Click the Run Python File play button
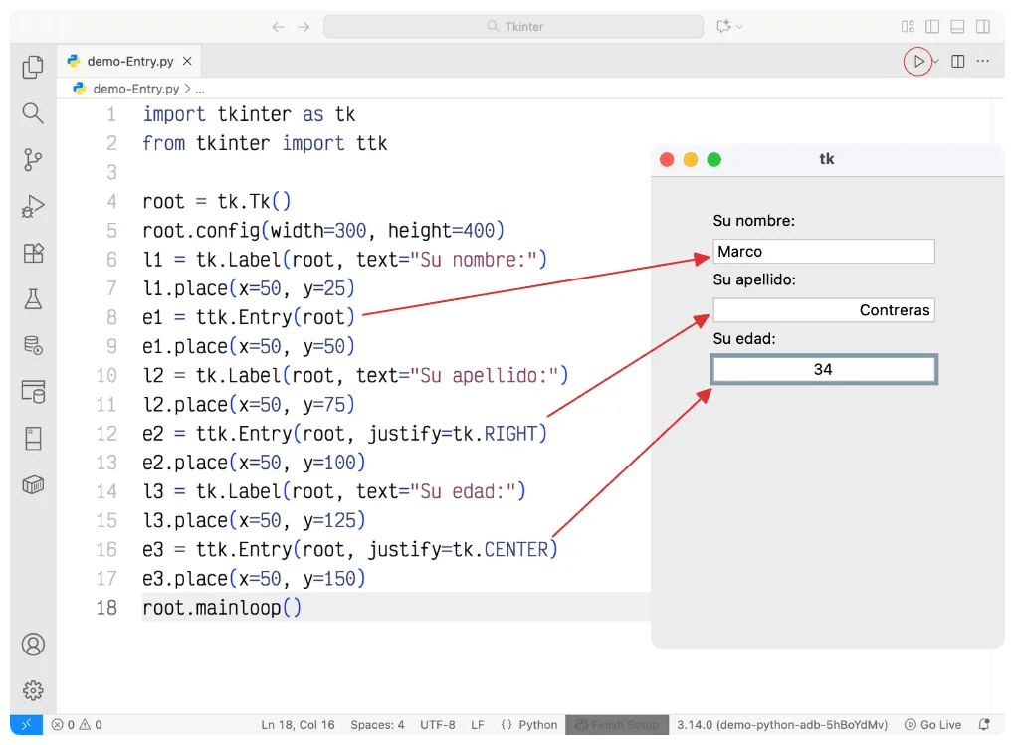 point(918,62)
